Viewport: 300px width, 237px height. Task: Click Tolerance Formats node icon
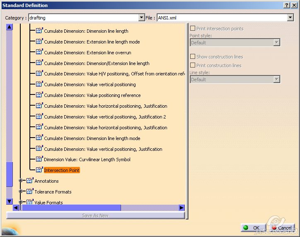click(x=30, y=191)
